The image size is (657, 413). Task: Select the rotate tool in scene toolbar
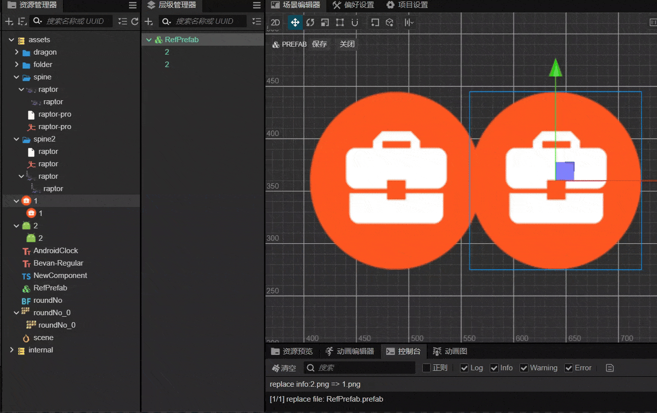[310, 22]
